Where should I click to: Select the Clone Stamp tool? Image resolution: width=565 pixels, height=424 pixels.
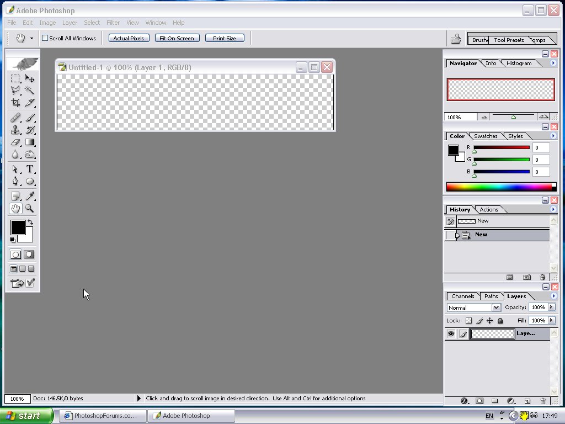pyautogui.click(x=15, y=130)
